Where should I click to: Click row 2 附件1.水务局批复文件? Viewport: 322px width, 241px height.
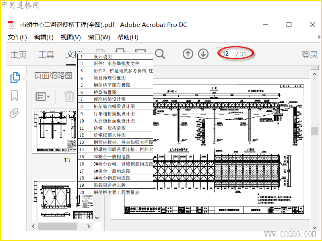pos(115,63)
